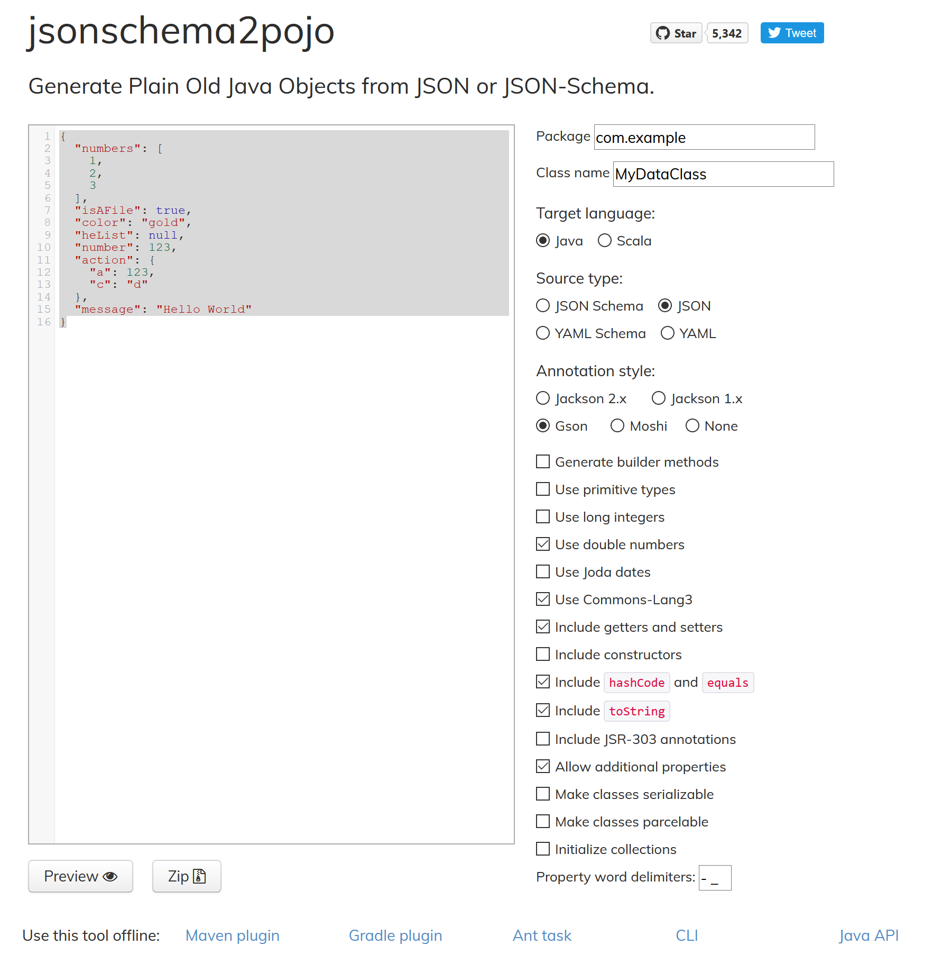Click the GitHub Star button
Screen dimensions: 942x963
click(x=676, y=33)
